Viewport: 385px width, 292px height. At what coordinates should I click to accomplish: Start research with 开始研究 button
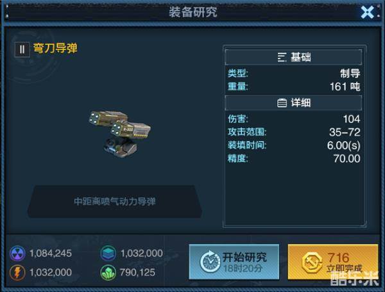coord(234,262)
